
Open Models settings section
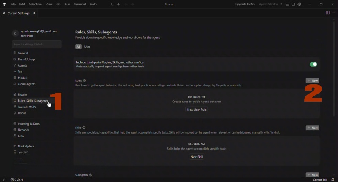pyautogui.click(x=22, y=78)
